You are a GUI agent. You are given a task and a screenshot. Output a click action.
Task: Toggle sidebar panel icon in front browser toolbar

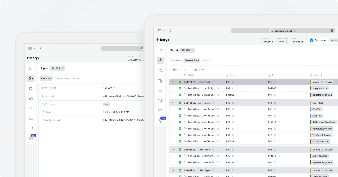(159, 31)
